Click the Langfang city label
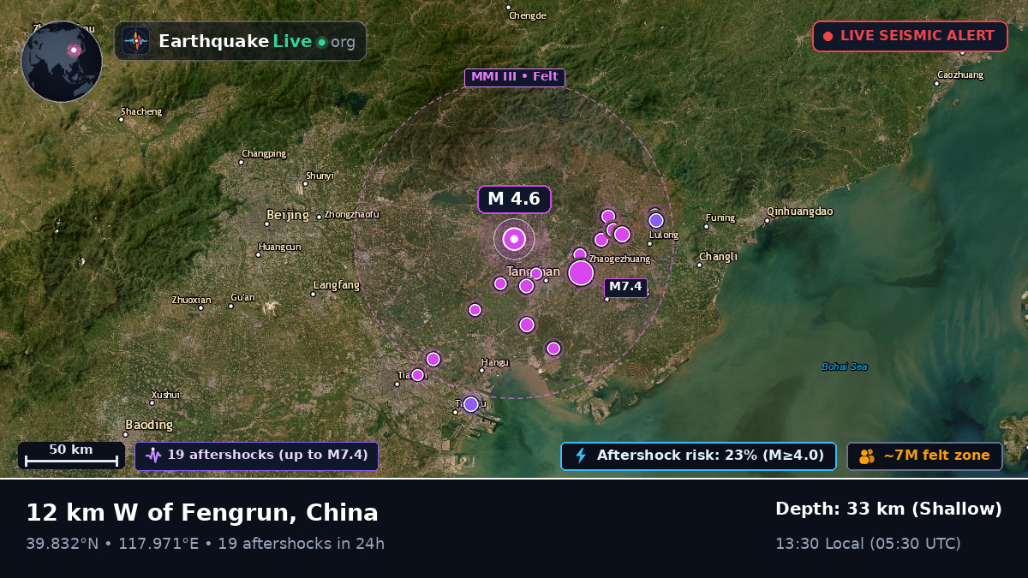Image resolution: width=1028 pixels, height=578 pixels. pos(337,285)
